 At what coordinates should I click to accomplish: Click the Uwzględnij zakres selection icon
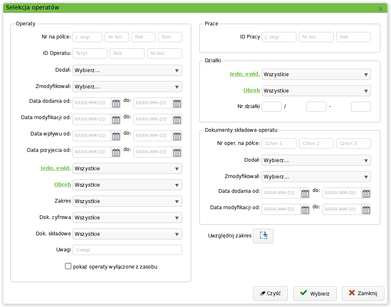tap(263, 236)
